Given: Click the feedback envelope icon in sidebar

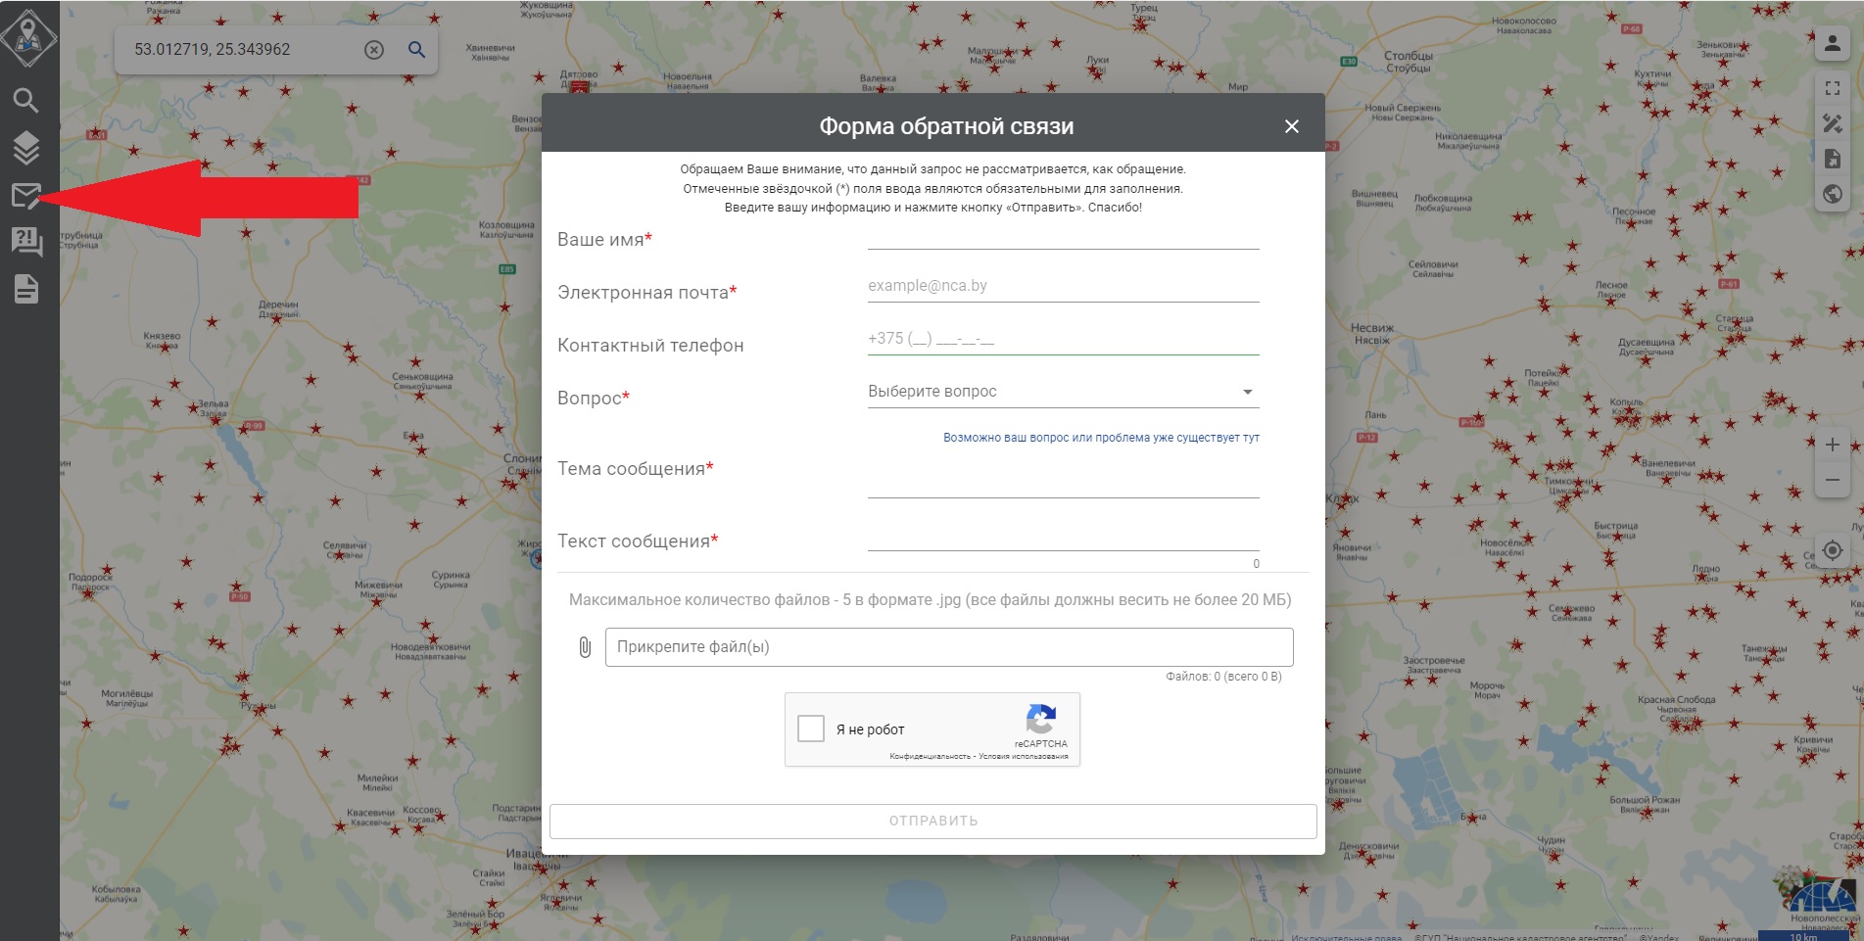Looking at the screenshot, I should [x=26, y=196].
